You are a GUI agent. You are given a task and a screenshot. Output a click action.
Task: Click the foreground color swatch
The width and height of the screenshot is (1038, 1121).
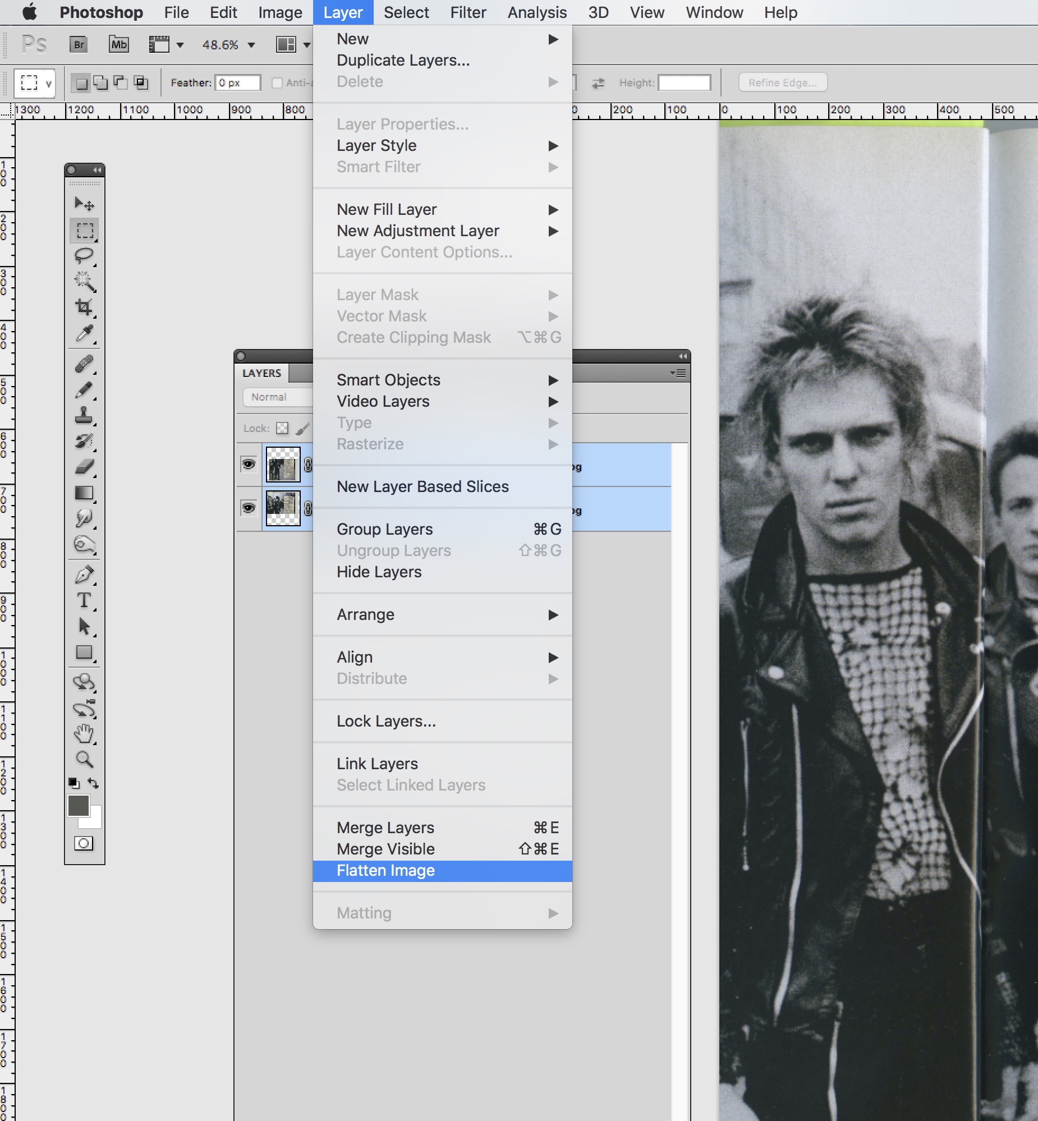pos(78,806)
